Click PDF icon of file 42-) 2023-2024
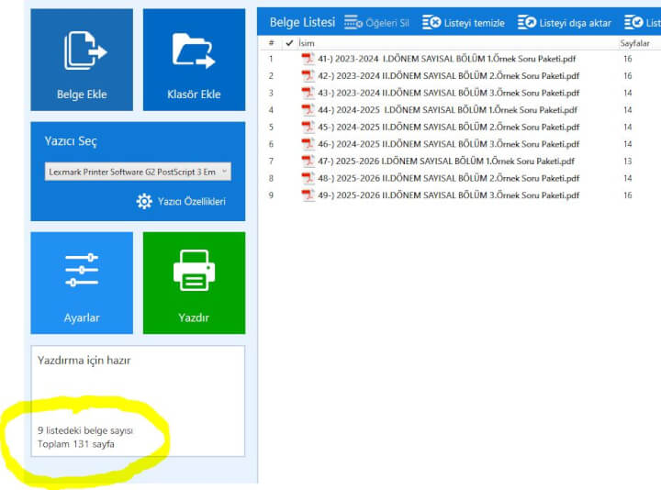This screenshot has height=490, width=661. 308,76
